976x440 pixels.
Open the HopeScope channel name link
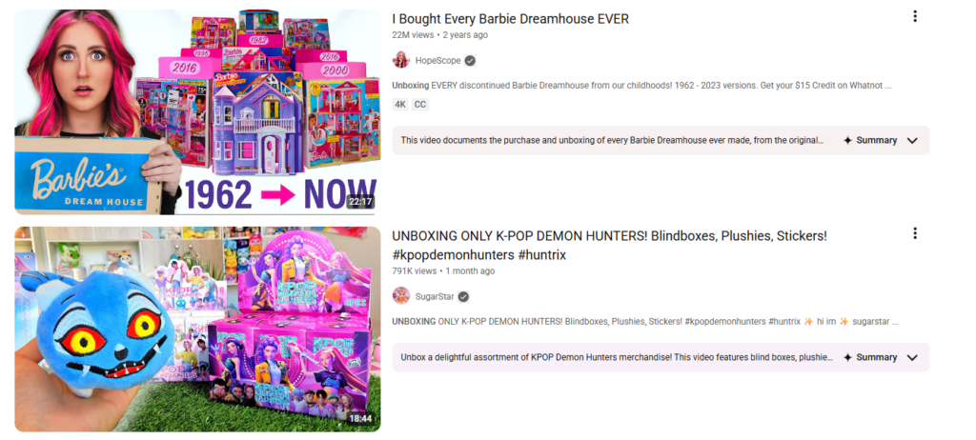pyautogui.click(x=438, y=60)
